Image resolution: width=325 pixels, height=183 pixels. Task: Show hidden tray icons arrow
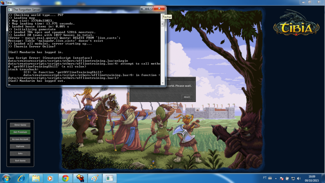tap(276, 178)
